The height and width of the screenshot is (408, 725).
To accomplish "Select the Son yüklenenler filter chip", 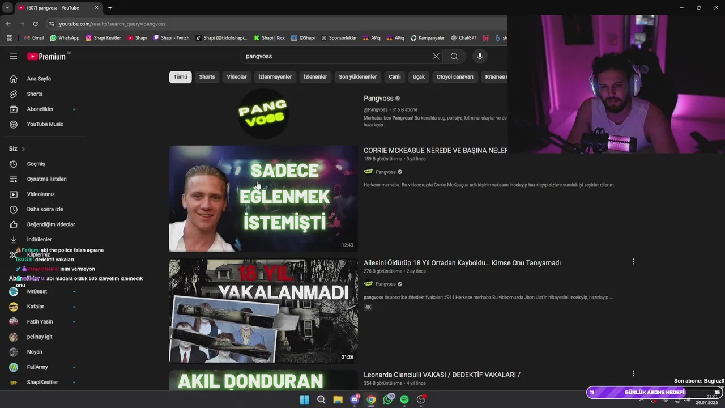I will point(358,77).
